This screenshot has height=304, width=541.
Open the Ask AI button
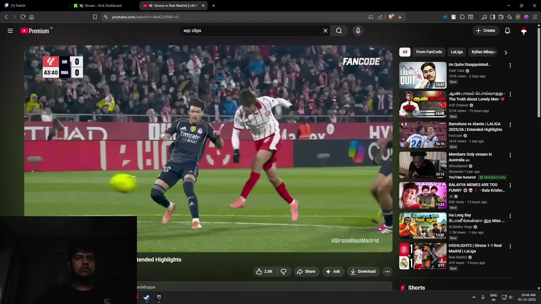pyautogui.click(x=333, y=271)
